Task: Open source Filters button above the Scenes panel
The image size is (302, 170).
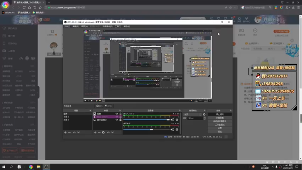Action: tap(108, 106)
